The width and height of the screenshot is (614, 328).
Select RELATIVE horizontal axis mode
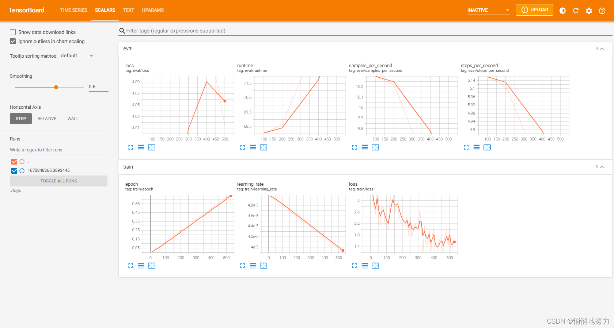47,119
